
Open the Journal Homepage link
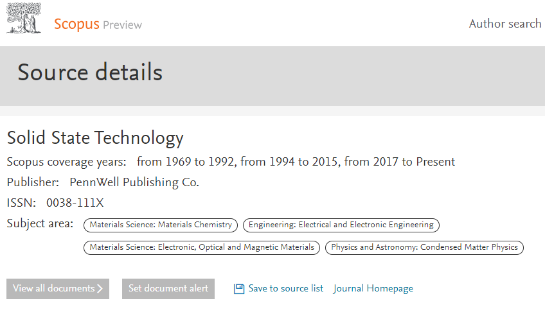point(373,289)
